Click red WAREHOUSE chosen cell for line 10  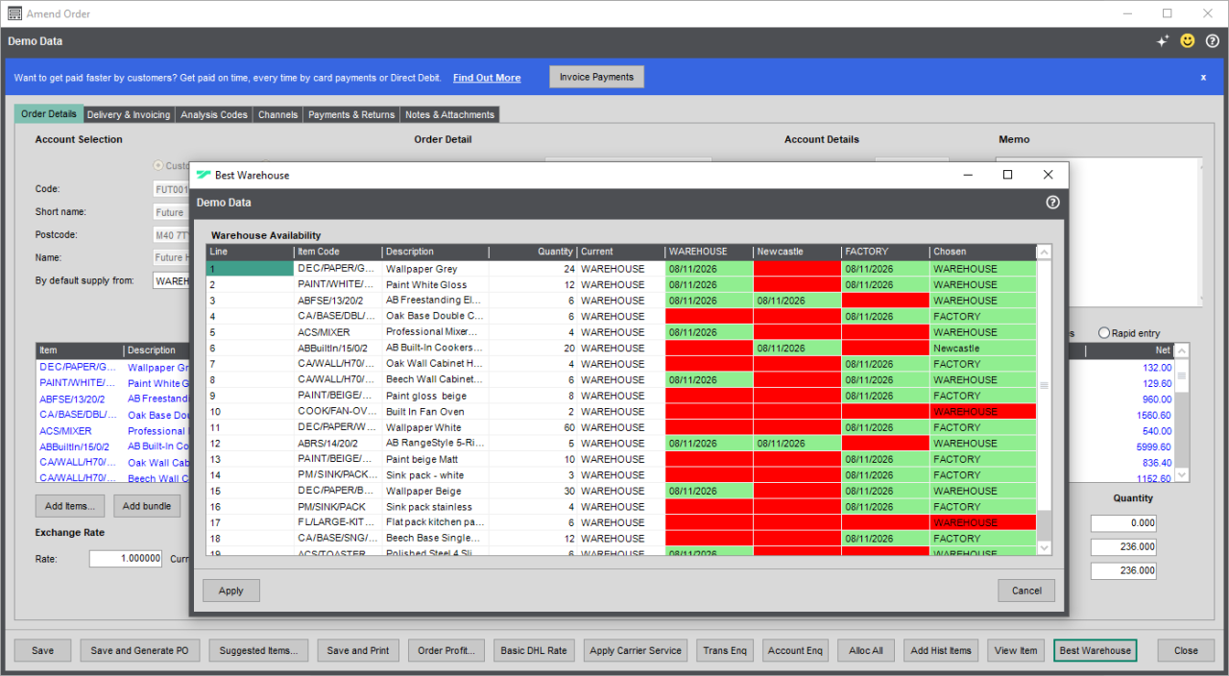(x=983, y=411)
